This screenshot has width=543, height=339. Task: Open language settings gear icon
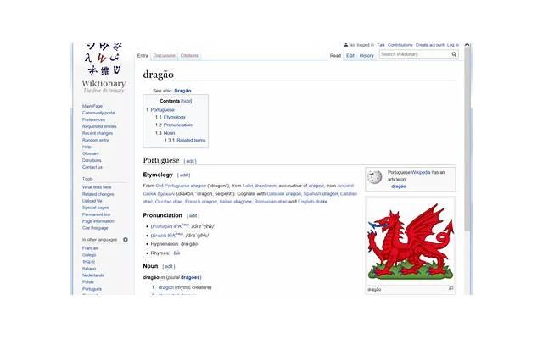tap(126, 240)
